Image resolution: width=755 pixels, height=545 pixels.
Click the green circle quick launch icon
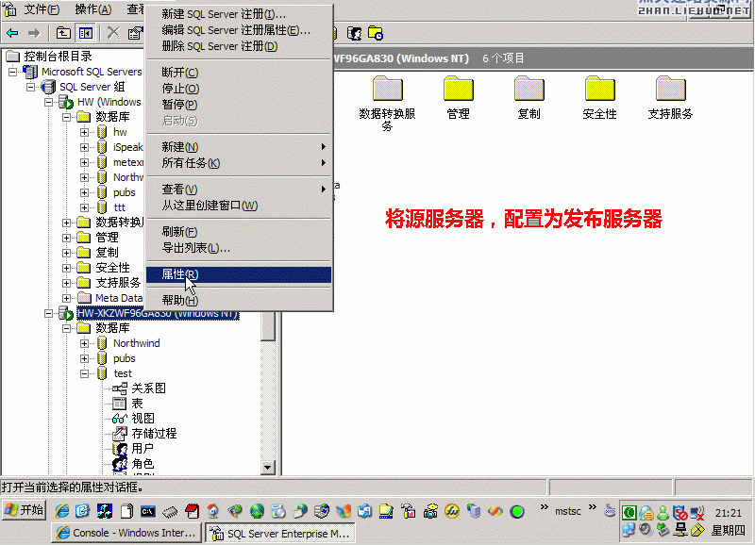click(x=517, y=511)
